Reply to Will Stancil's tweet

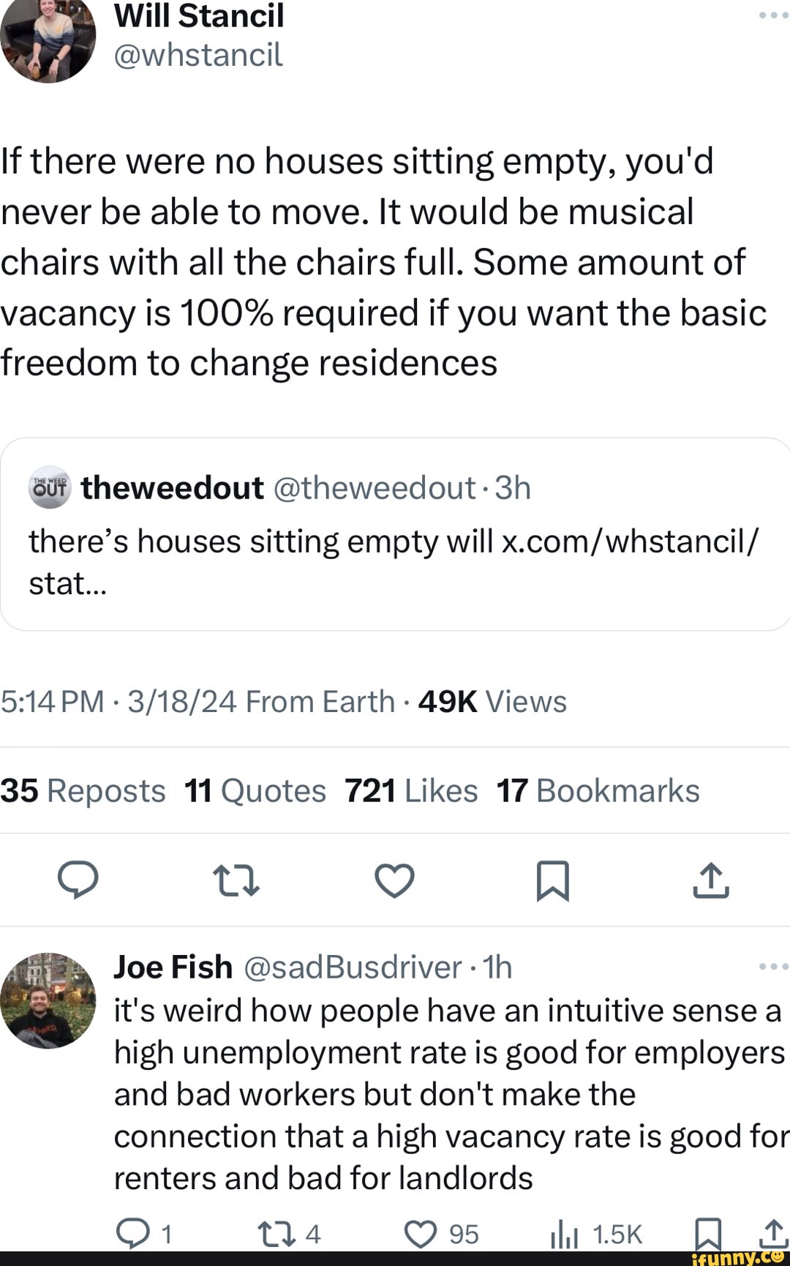[78, 879]
